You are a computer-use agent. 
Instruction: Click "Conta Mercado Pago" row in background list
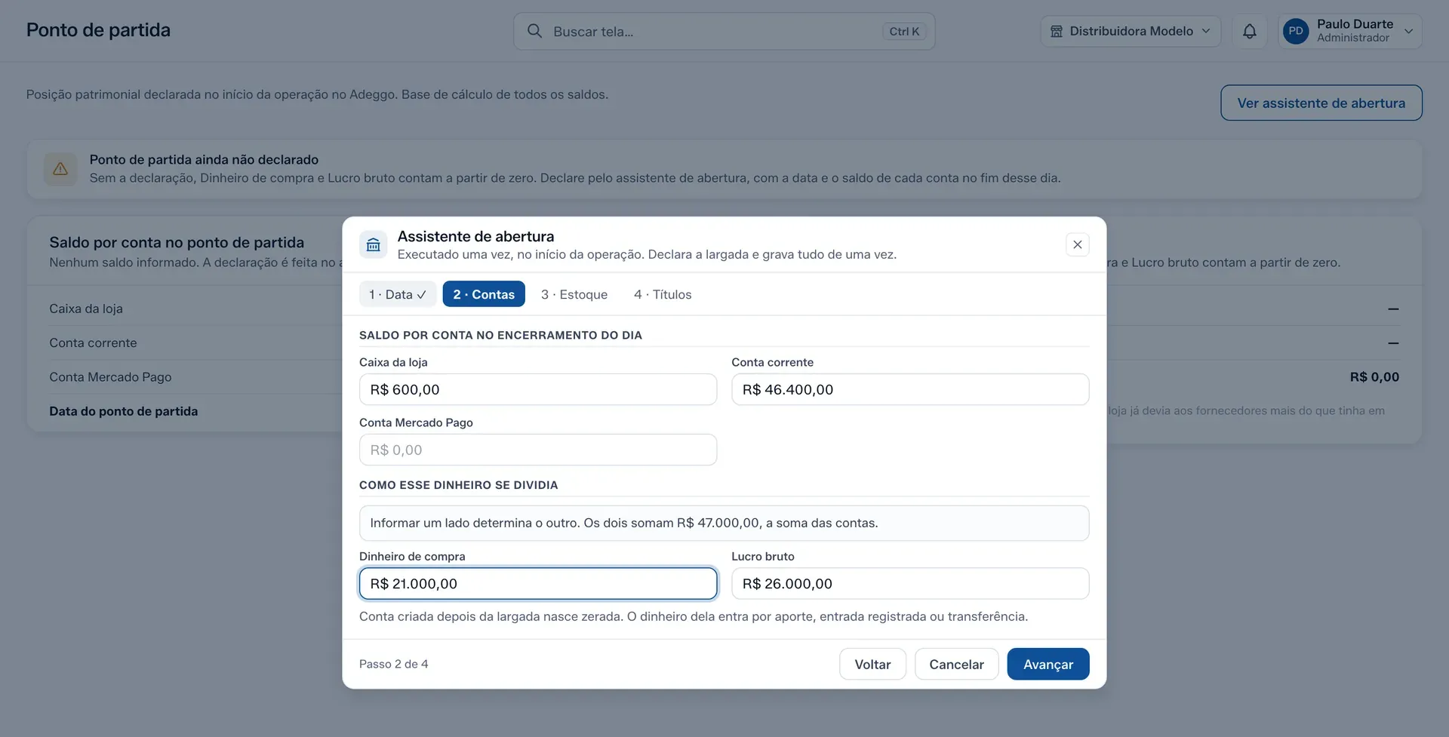(x=110, y=376)
